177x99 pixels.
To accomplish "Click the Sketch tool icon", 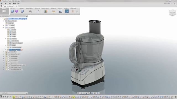I will (38, 11).
